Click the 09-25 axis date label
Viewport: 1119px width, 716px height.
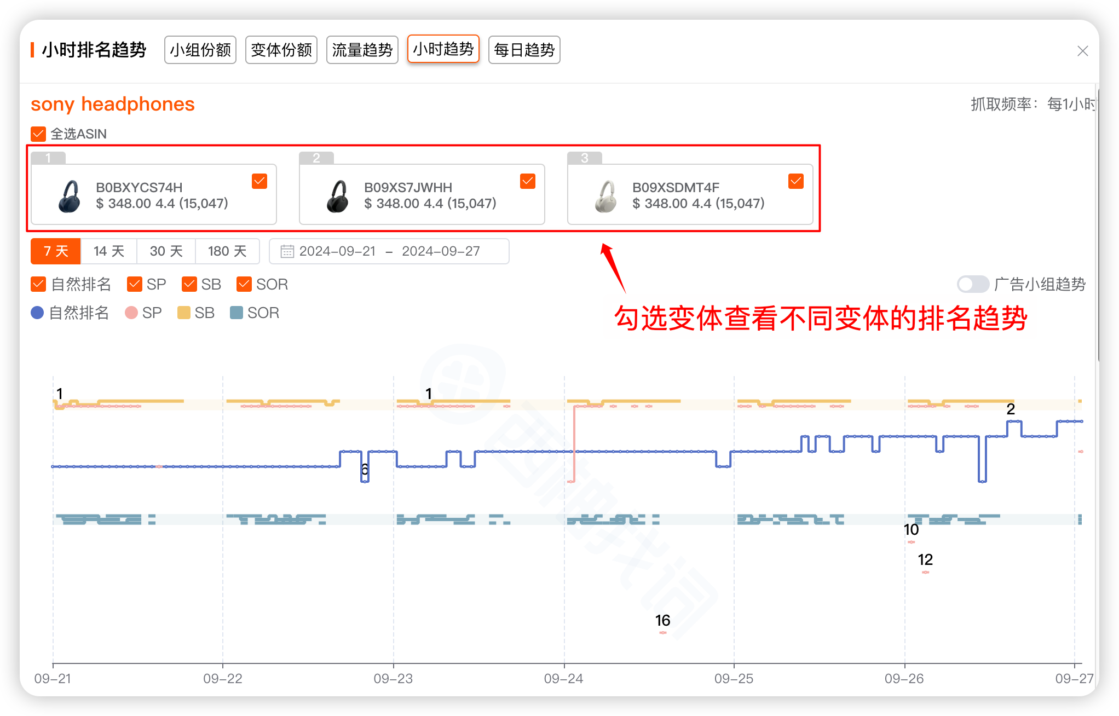click(734, 679)
